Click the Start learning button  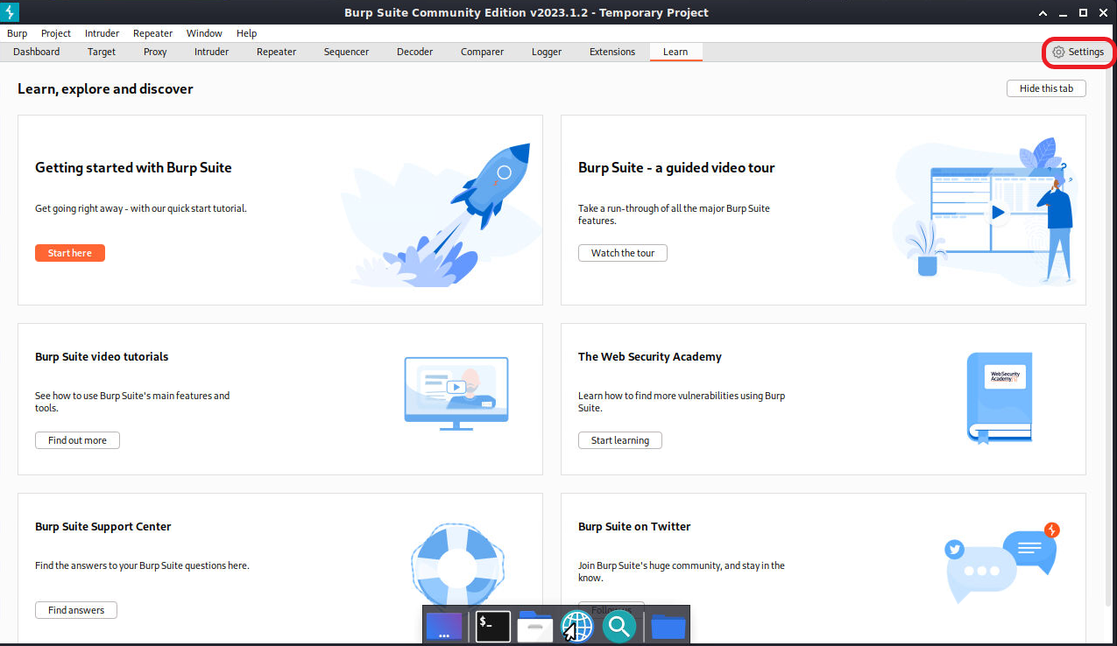620,440
